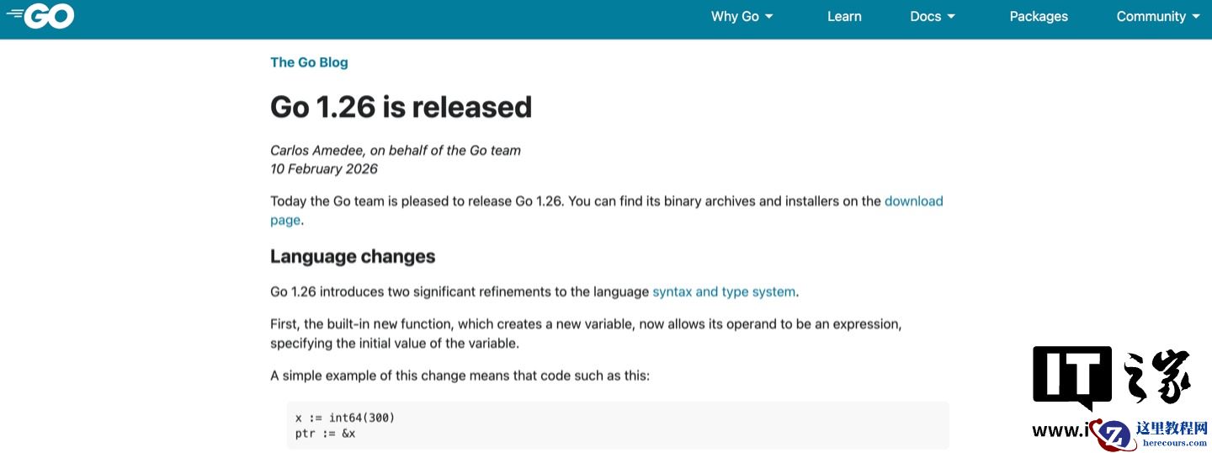The width and height of the screenshot is (1212, 453).
Task: Open the Learn page from navigation
Action: tap(844, 16)
